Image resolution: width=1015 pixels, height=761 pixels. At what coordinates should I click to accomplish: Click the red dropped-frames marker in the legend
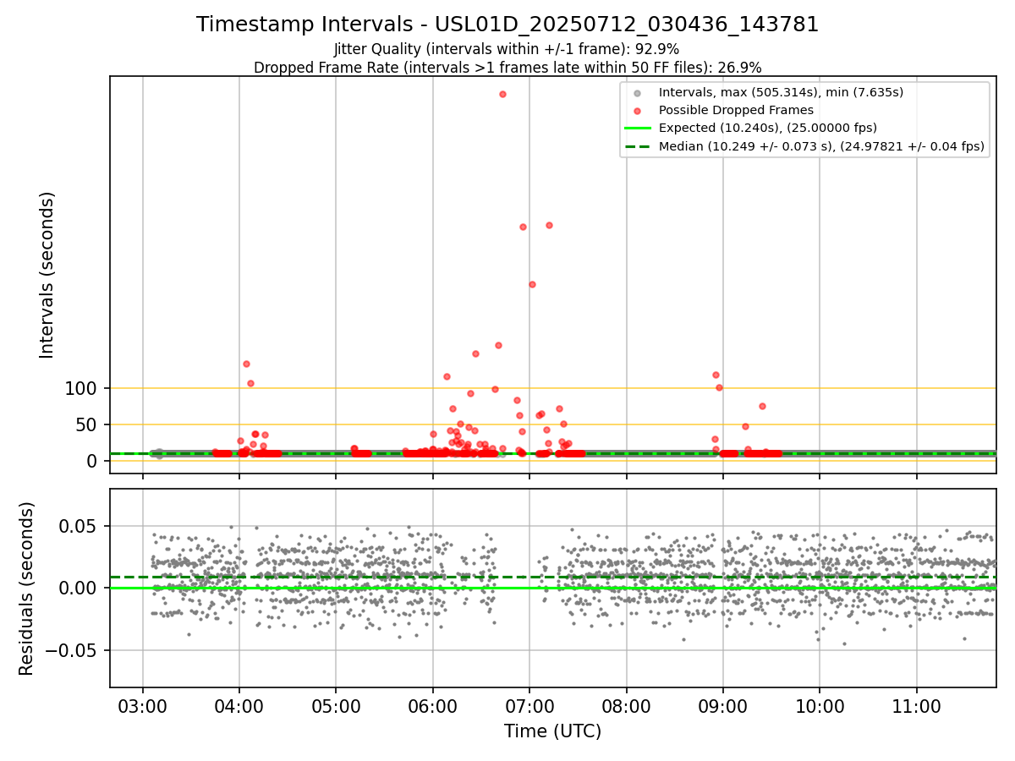pos(638,110)
